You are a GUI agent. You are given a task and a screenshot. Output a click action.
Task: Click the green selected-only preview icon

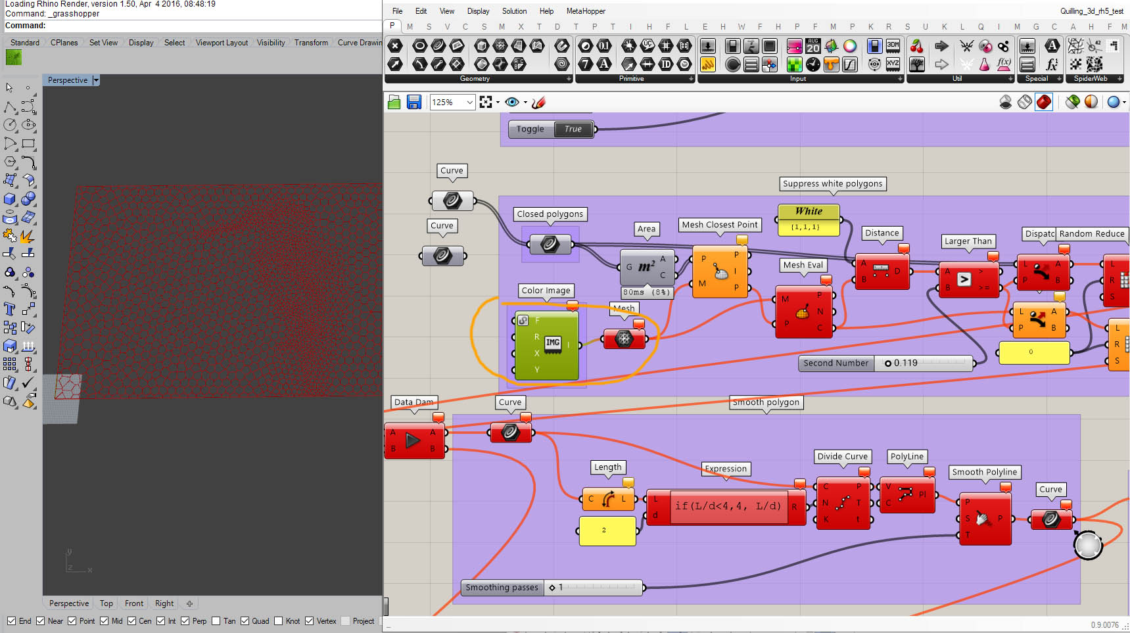pyautogui.click(x=1073, y=102)
